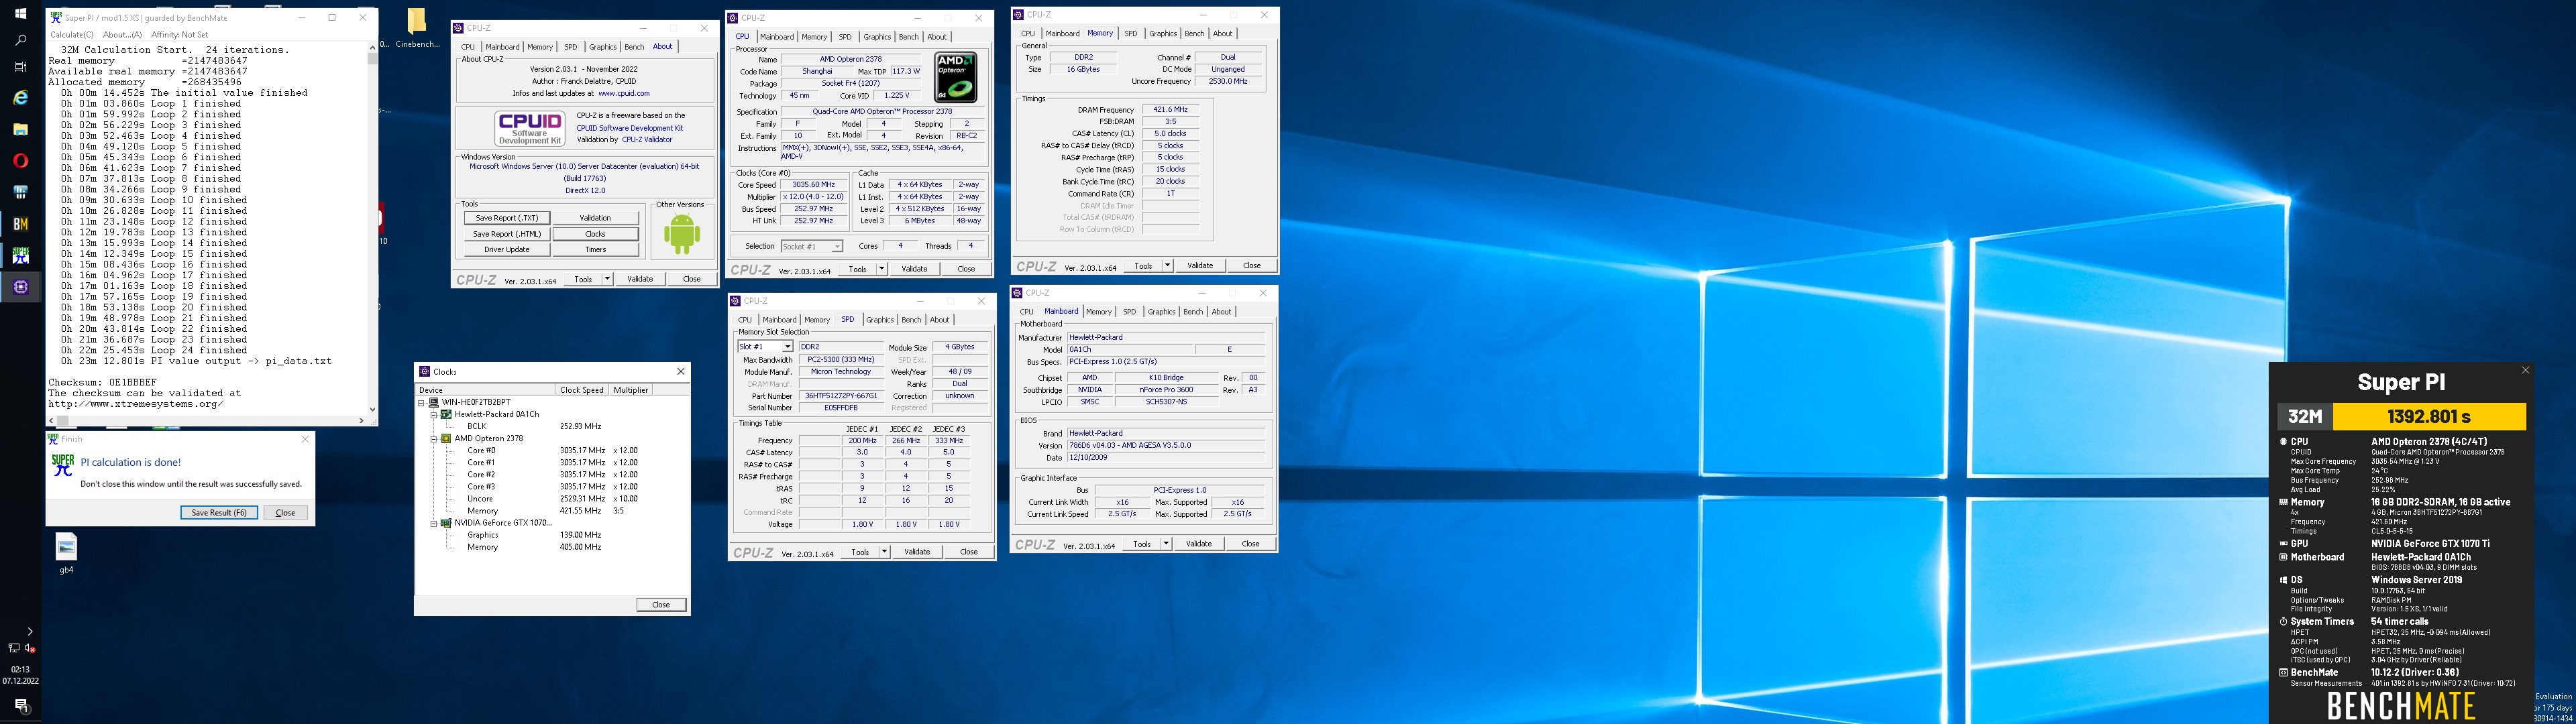Click the CPUID Software Development Kit logo
Screen dimensions: 2576x724
[x=530, y=129]
